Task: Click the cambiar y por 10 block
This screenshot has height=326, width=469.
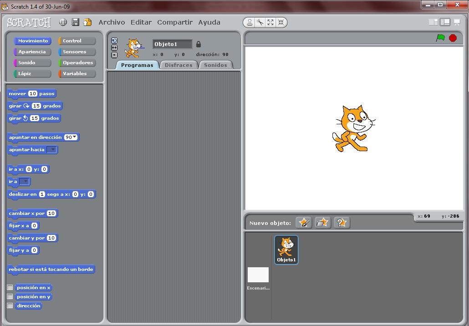Action: pyautogui.click(x=32, y=238)
